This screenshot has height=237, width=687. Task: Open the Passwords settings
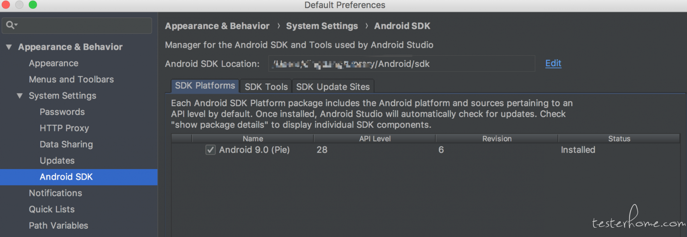click(x=62, y=112)
